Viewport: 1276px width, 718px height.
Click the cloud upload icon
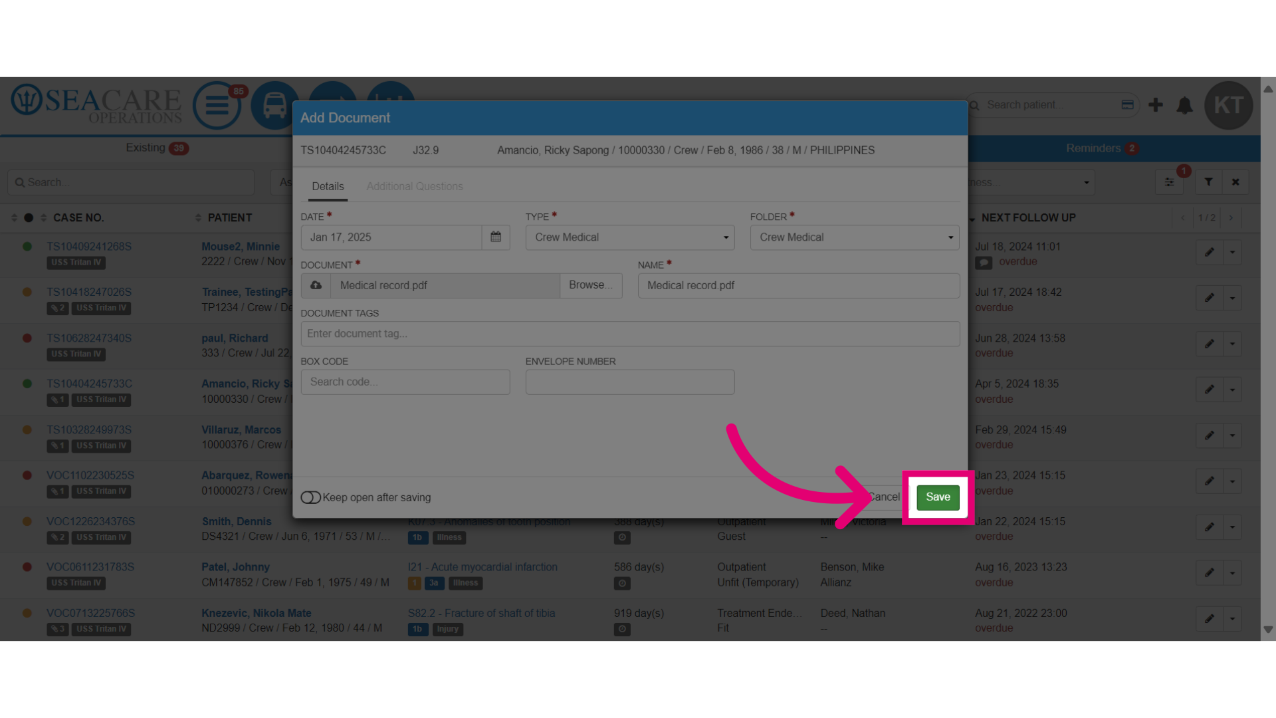[x=316, y=285]
